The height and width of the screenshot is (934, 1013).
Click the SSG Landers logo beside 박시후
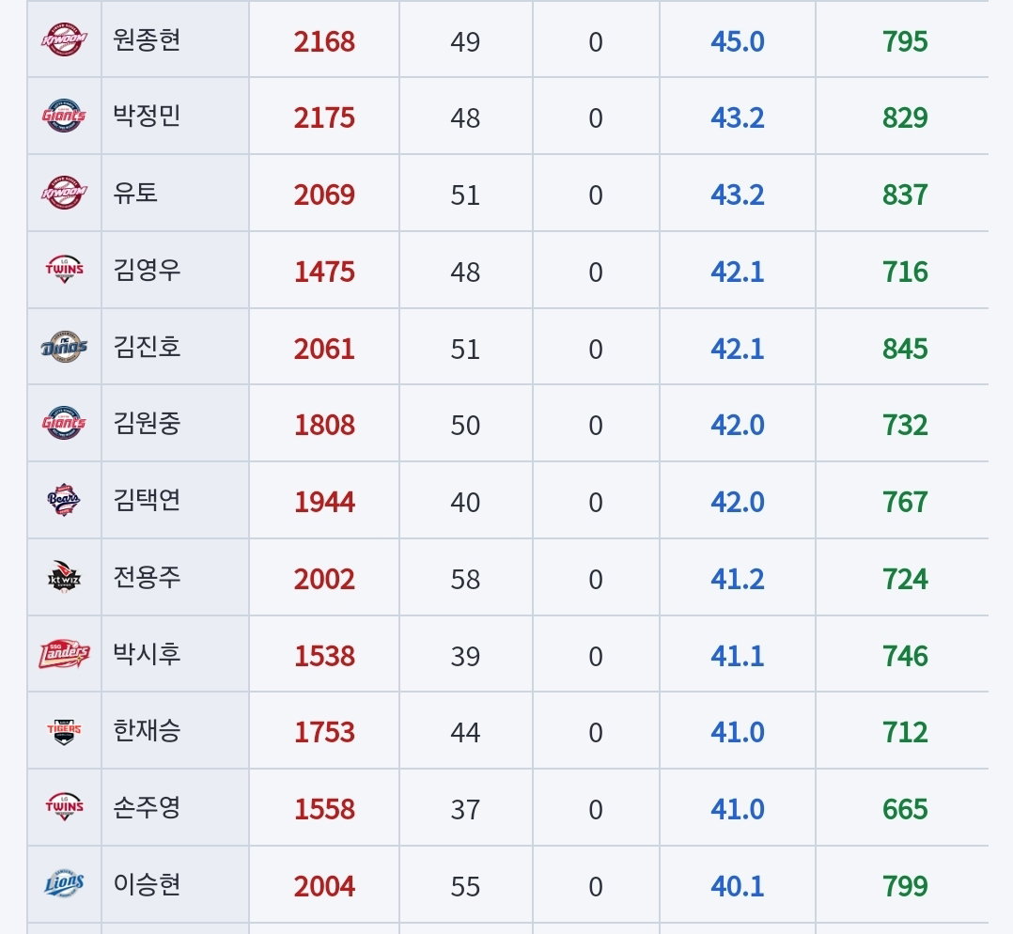coord(64,654)
